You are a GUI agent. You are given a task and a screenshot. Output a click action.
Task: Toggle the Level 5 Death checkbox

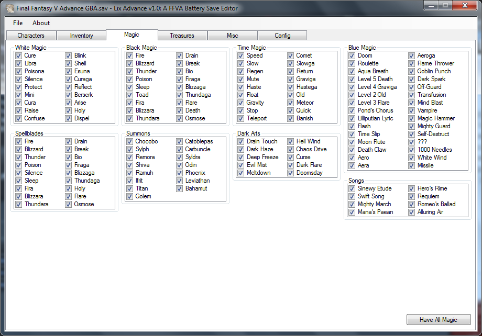pyautogui.click(x=352, y=79)
